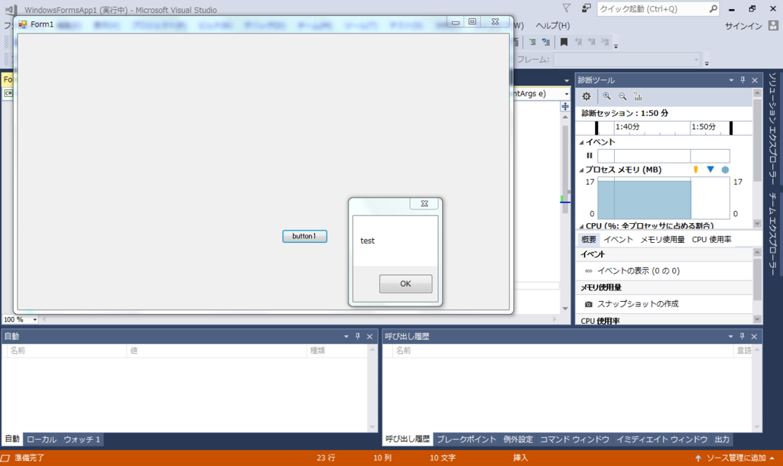783x466 pixels.
Task: Open the call stack window position menu
Action: 730,336
